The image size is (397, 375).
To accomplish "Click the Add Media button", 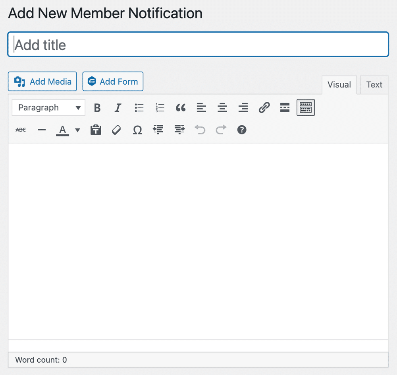I will click(x=42, y=82).
